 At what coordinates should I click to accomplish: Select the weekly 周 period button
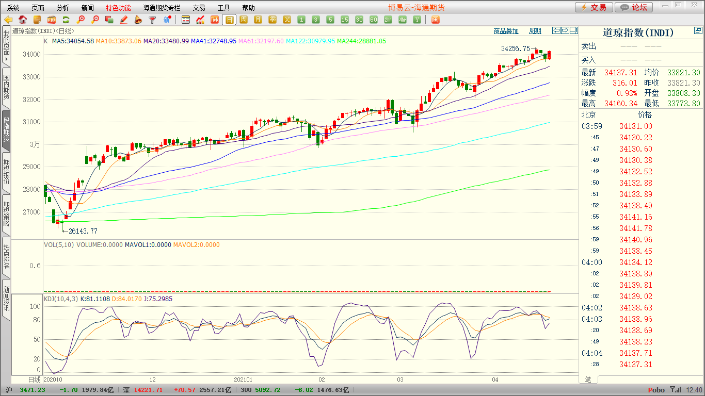click(x=244, y=20)
